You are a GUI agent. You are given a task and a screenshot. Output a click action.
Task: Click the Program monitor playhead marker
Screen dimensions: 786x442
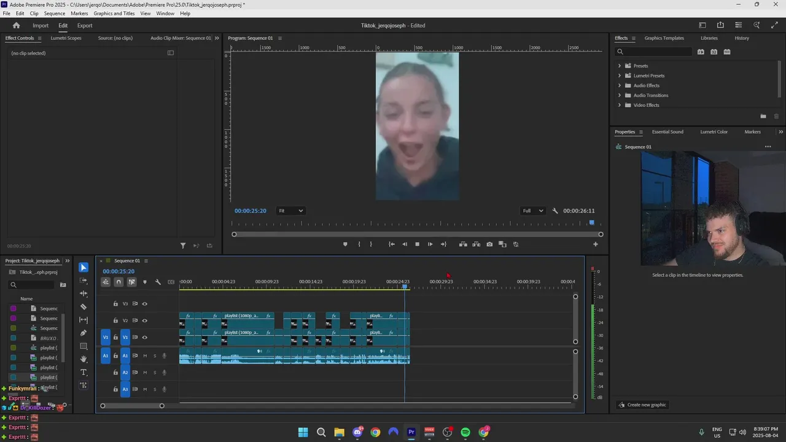pos(592,223)
